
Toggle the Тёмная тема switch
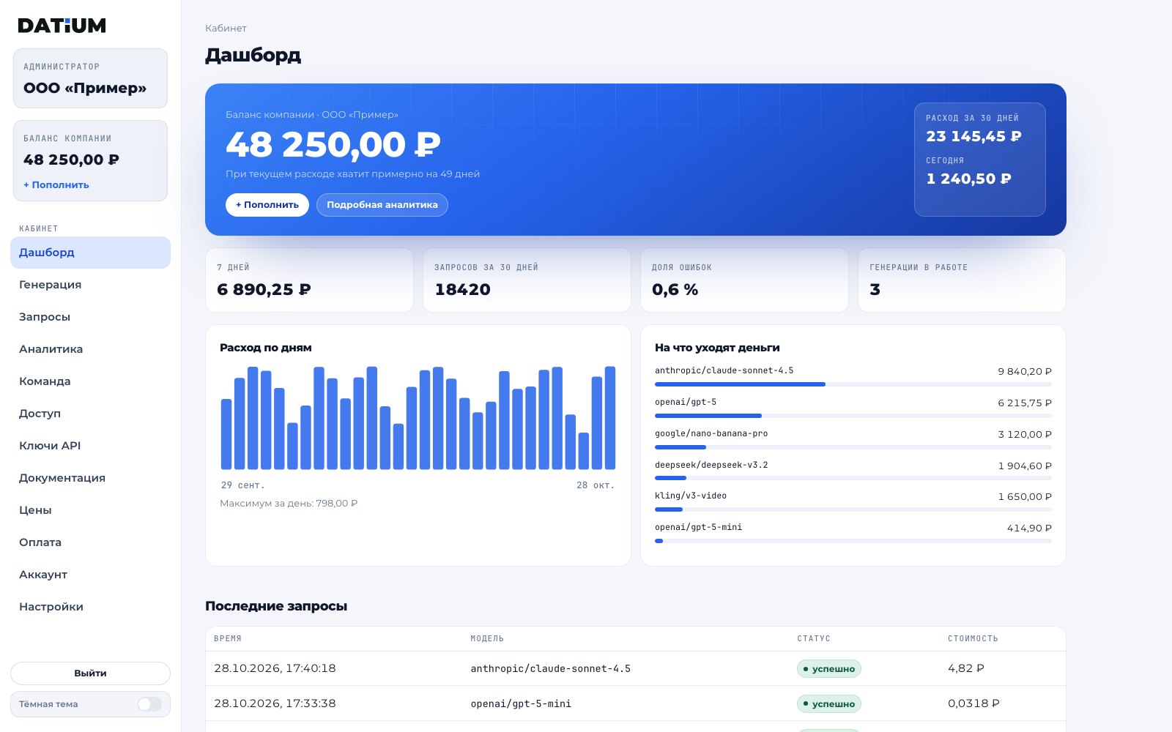149,704
